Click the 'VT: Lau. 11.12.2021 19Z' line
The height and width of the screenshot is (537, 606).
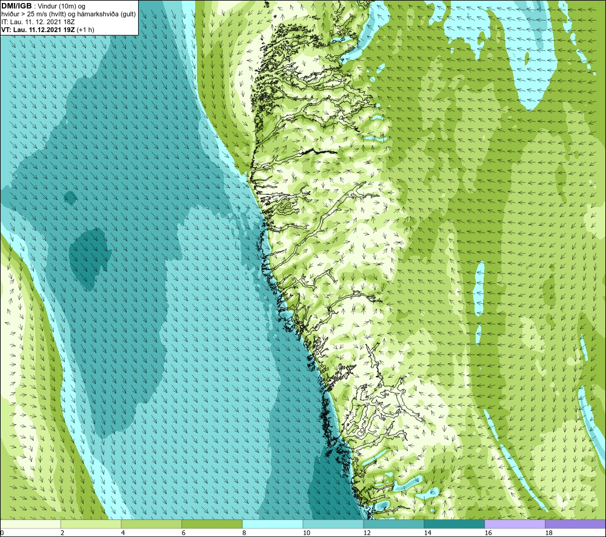point(38,30)
